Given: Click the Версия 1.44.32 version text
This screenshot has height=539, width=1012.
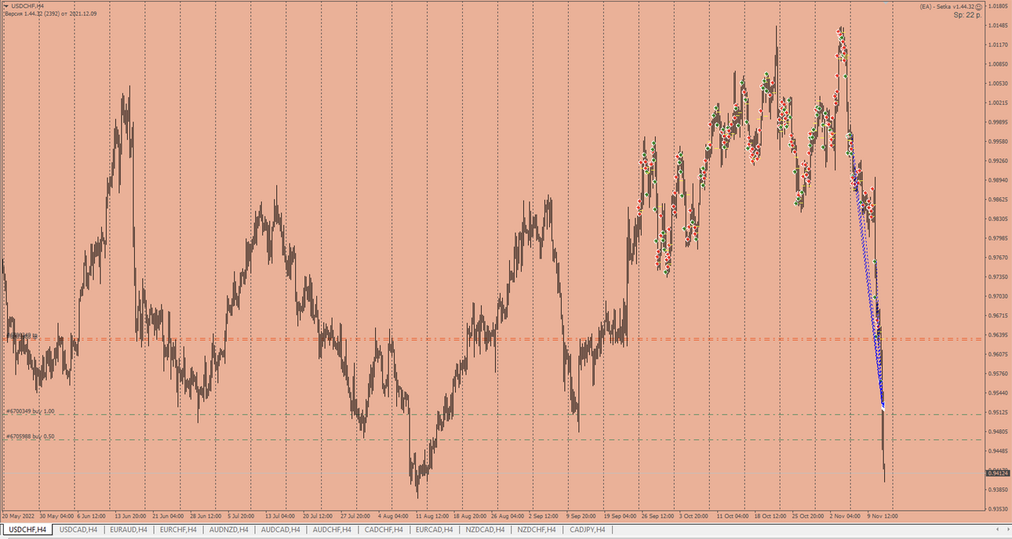Looking at the screenshot, I should 51,13.
